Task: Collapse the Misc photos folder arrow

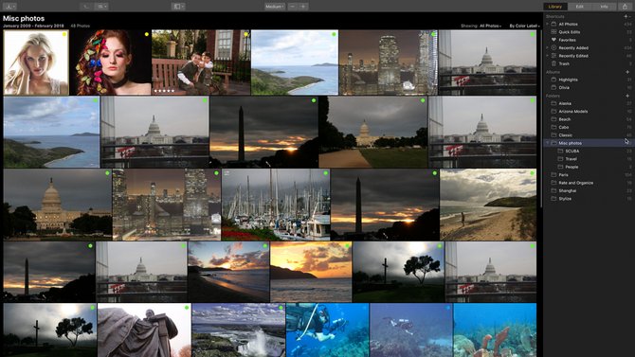Action: [x=548, y=143]
